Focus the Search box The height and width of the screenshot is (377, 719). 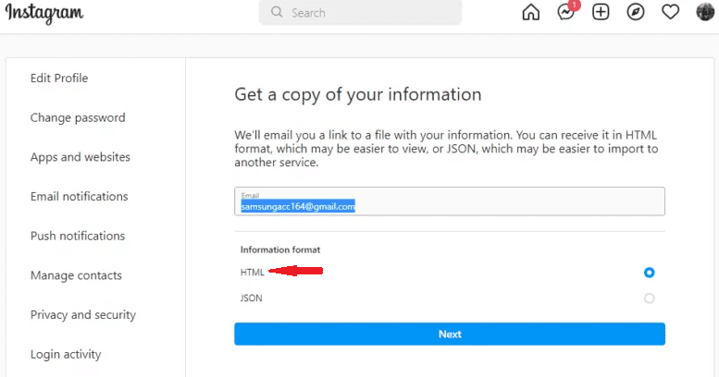(360, 12)
